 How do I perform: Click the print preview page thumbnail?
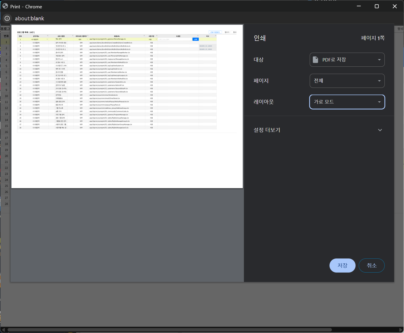pos(127,106)
